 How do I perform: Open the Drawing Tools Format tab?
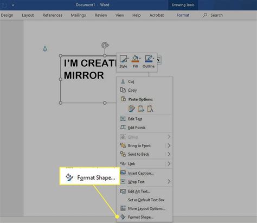[183, 15]
